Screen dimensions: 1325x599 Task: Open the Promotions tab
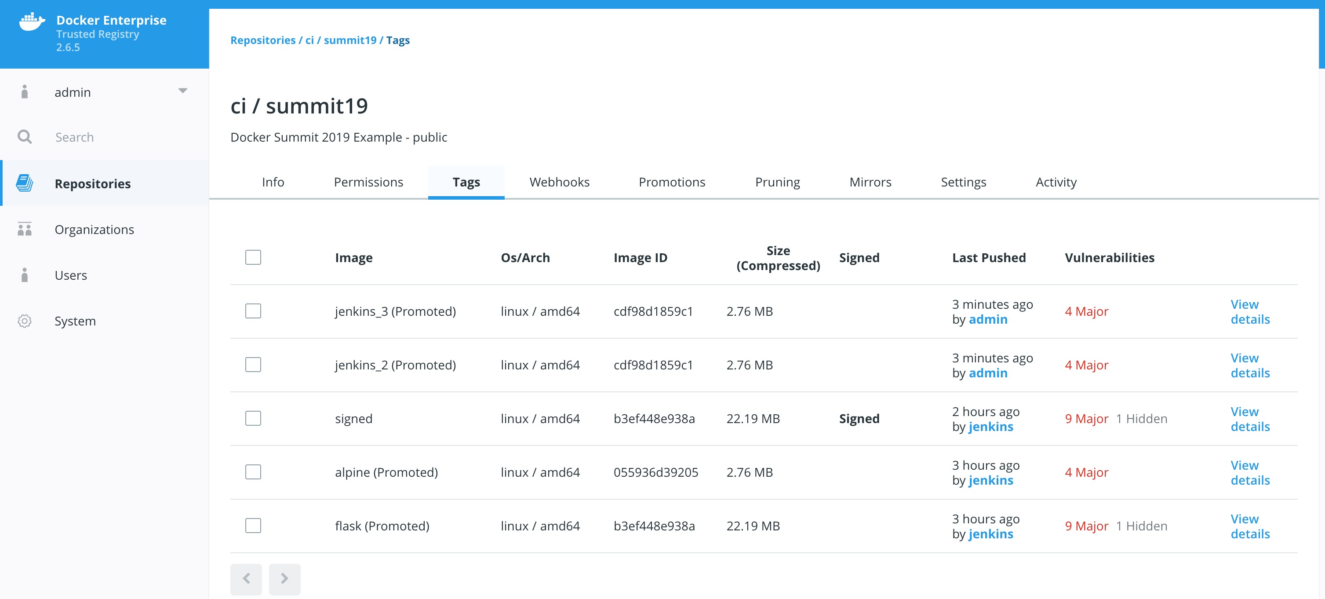point(672,182)
